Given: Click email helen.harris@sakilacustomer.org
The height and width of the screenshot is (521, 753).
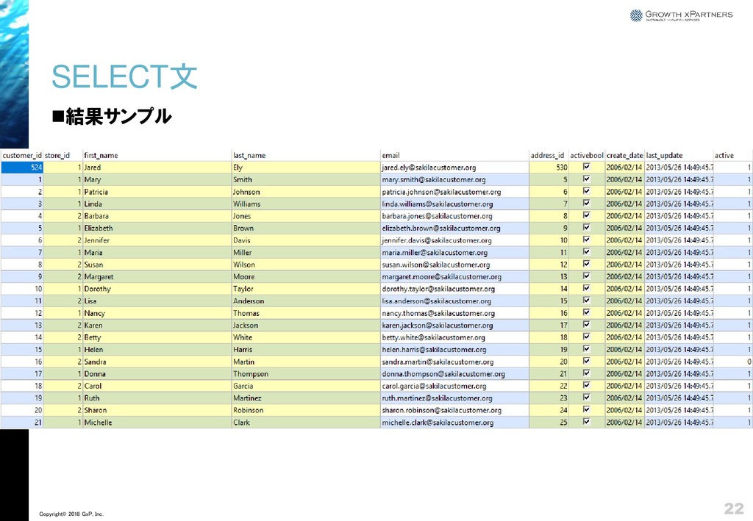Looking at the screenshot, I should coord(454,350).
